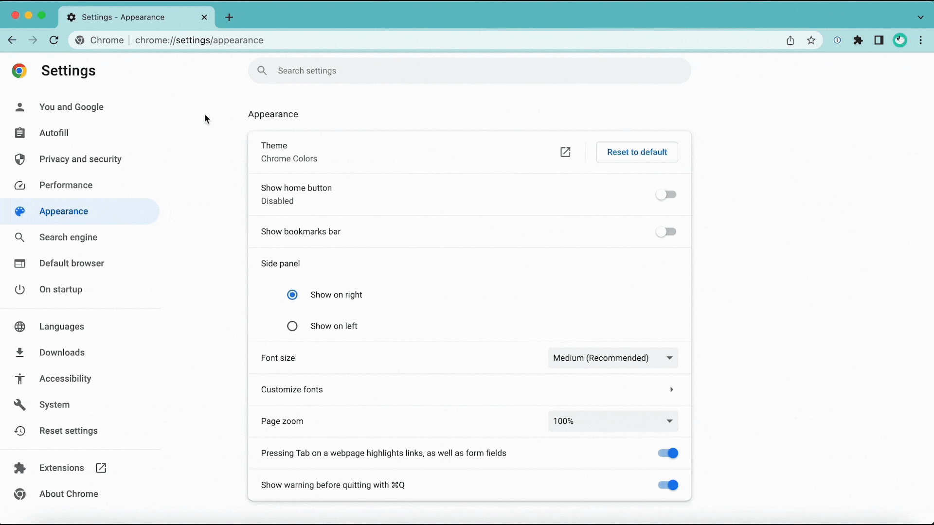Viewport: 934px width, 525px height.
Task: Click the Reset settings history icon
Action: [x=20, y=431]
